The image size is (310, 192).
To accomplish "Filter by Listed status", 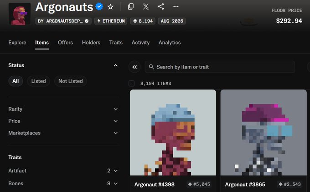I will (39, 81).
